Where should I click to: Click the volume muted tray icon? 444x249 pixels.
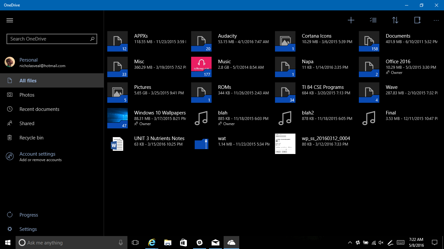click(x=381, y=243)
